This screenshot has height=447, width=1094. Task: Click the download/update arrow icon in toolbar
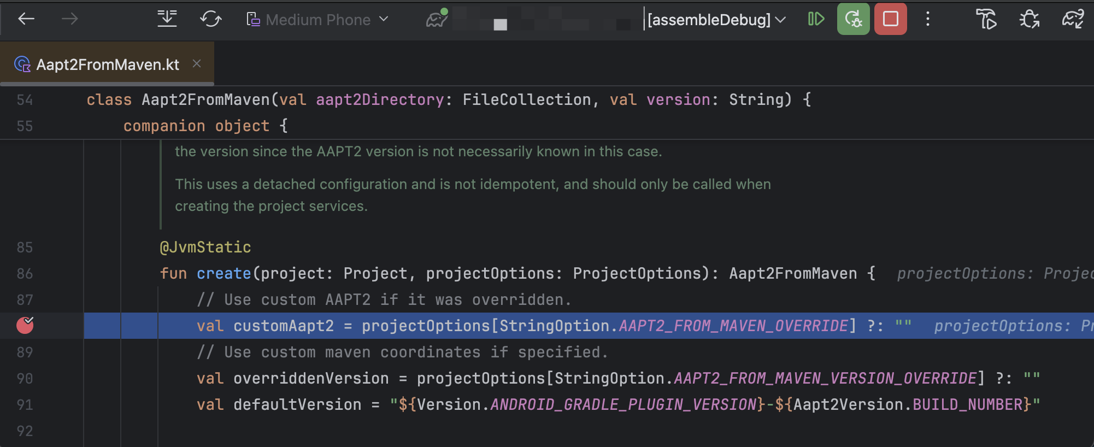(x=167, y=20)
